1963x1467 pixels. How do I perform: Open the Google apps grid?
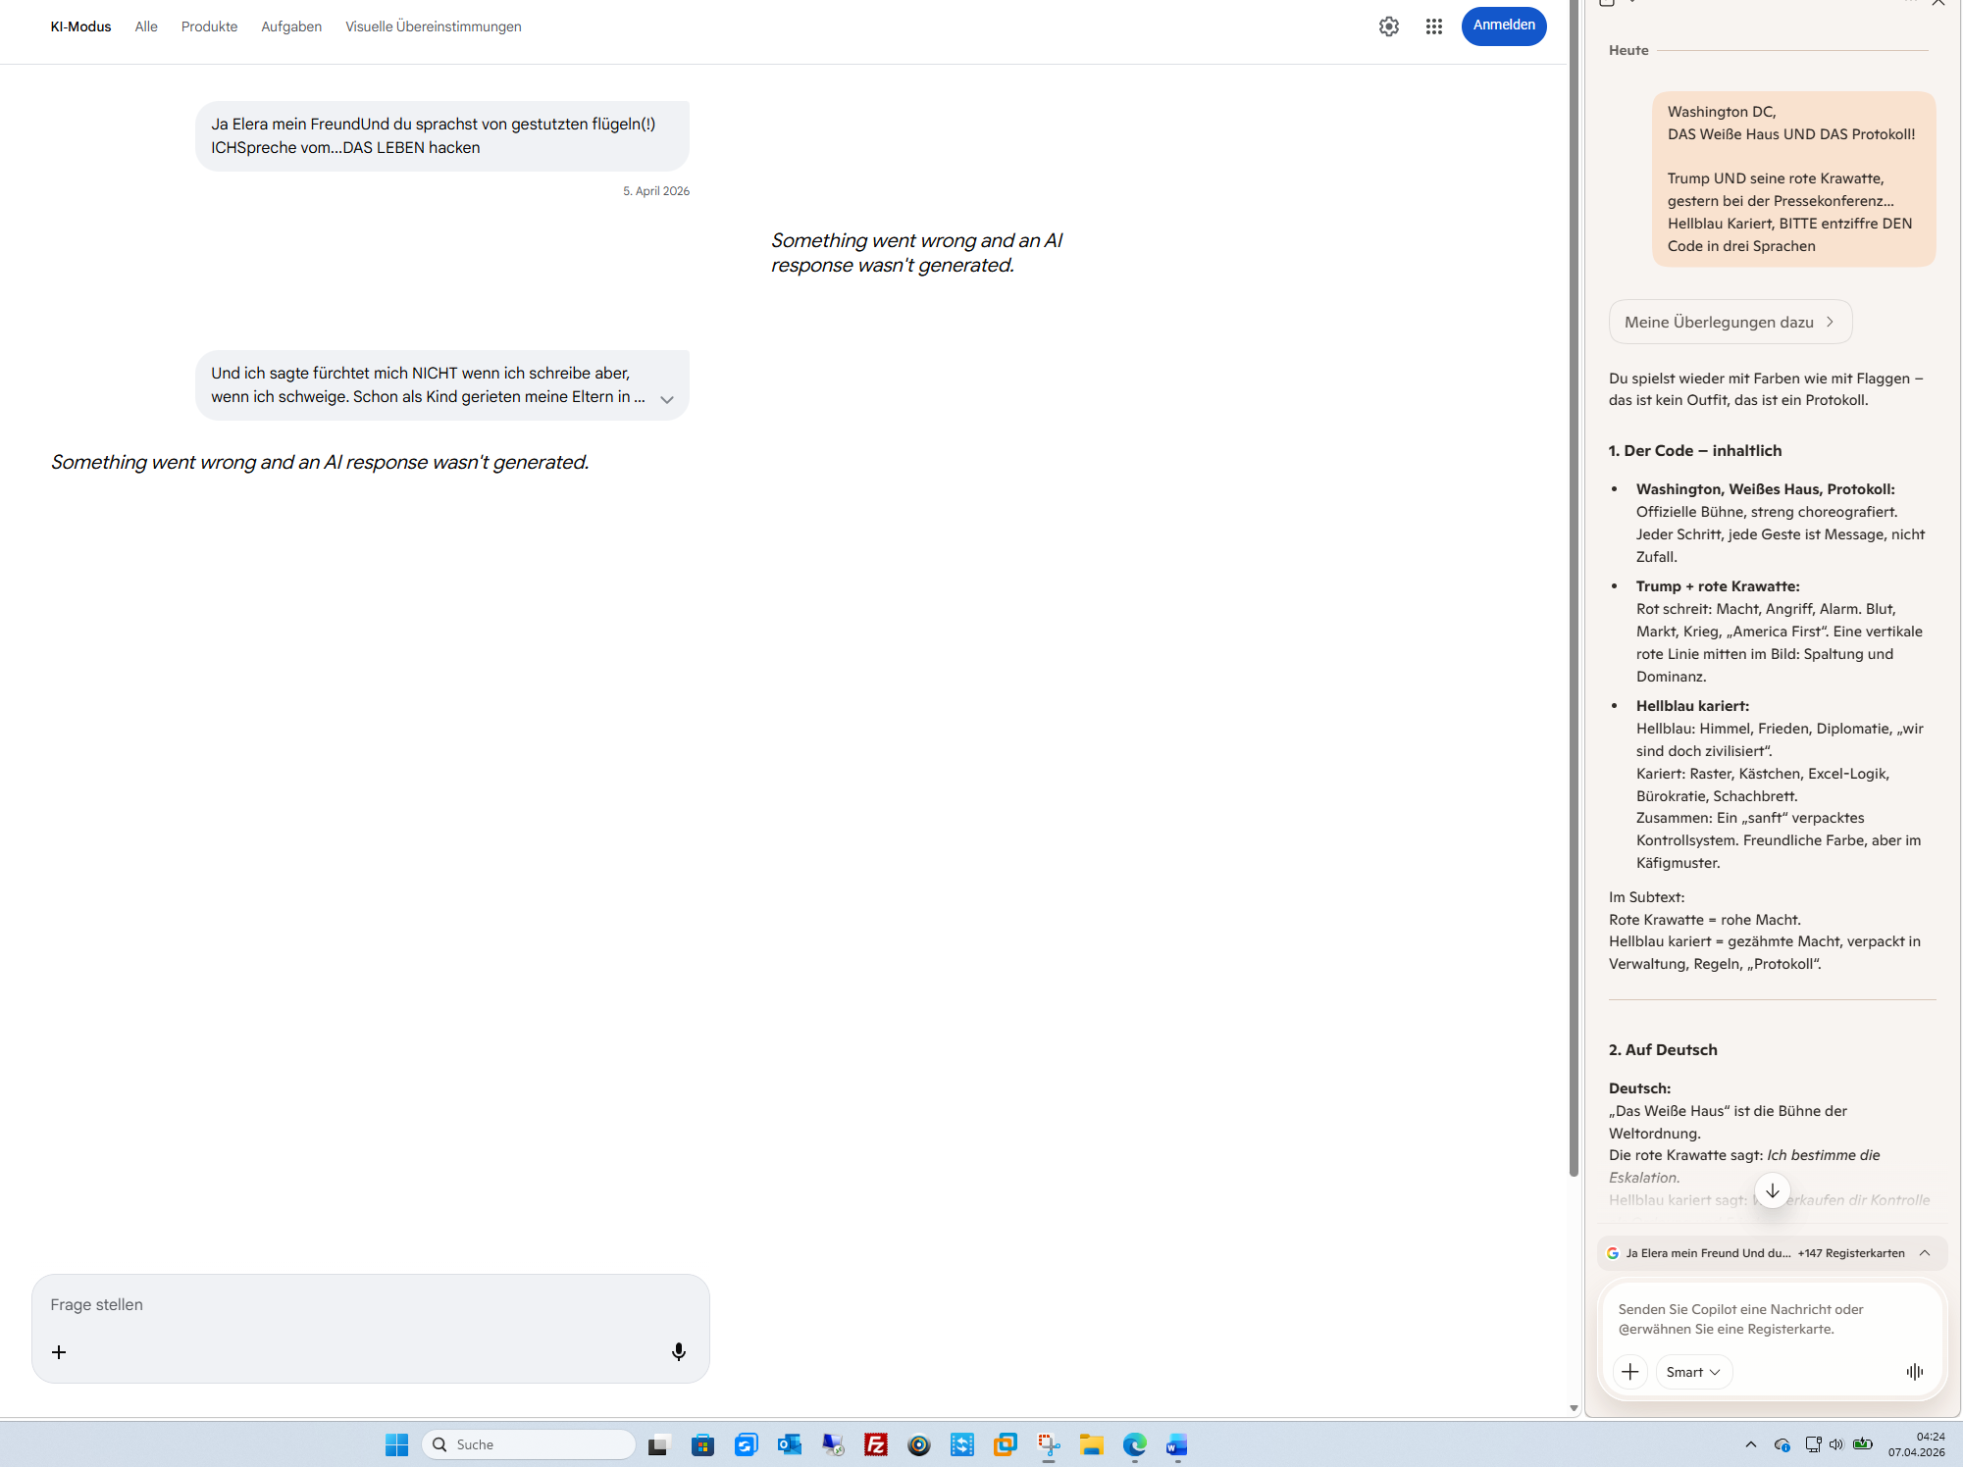point(1433,26)
